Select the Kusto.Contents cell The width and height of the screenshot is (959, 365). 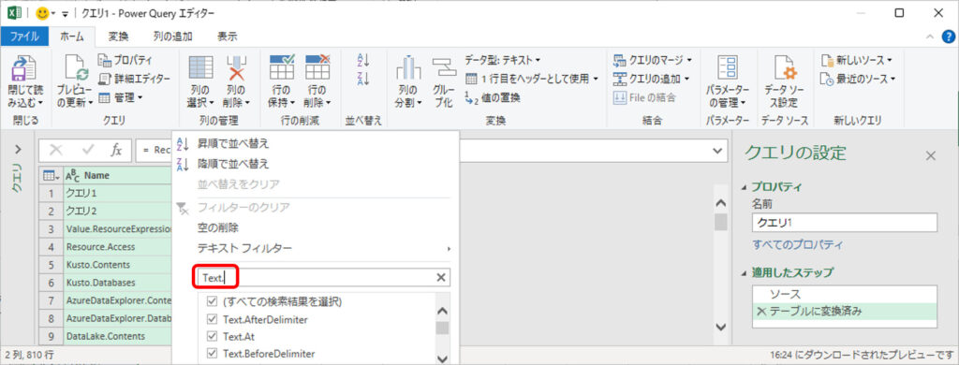pyautogui.click(x=118, y=265)
